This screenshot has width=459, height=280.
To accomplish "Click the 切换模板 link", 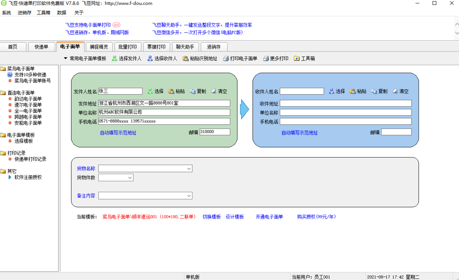I will coord(212,217).
